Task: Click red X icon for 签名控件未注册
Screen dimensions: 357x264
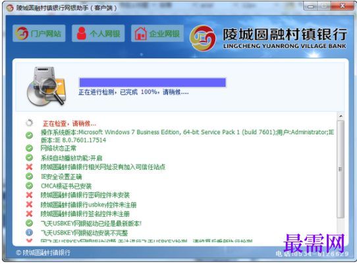Action: pyautogui.click(x=29, y=214)
